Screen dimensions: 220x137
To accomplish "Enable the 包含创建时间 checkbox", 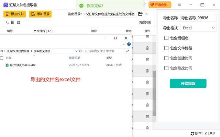I will [x=166, y=58].
